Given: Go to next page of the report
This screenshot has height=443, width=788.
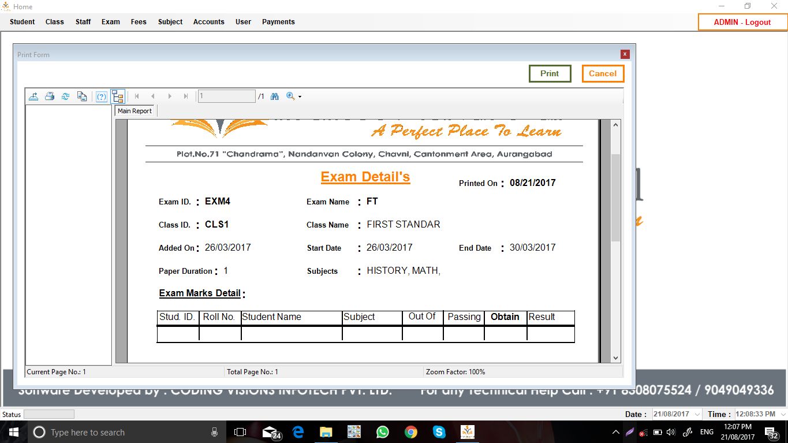Looking at the screenshot, I should pos(170,96).
